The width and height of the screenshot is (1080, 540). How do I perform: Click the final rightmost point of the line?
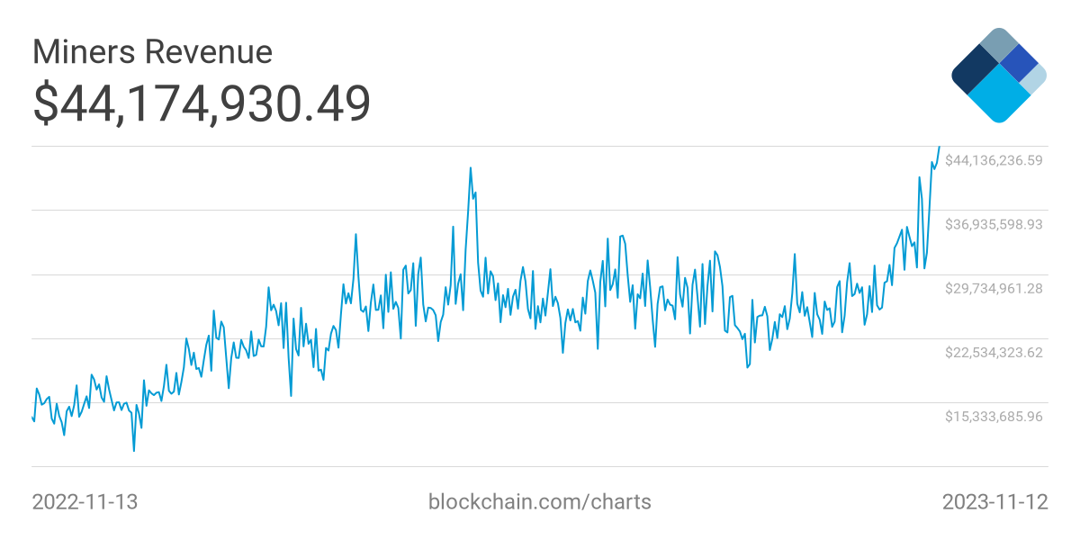click(x=940, y=147)
